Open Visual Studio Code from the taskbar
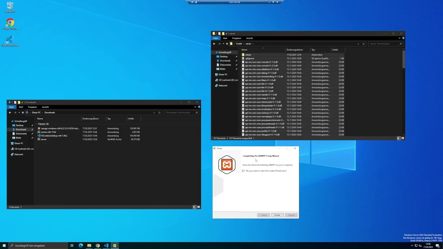The height and width of the screenshot is (249, 443). click(x=106, y=246)
